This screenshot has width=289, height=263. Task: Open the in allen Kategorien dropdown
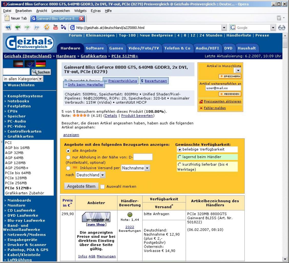41,79
